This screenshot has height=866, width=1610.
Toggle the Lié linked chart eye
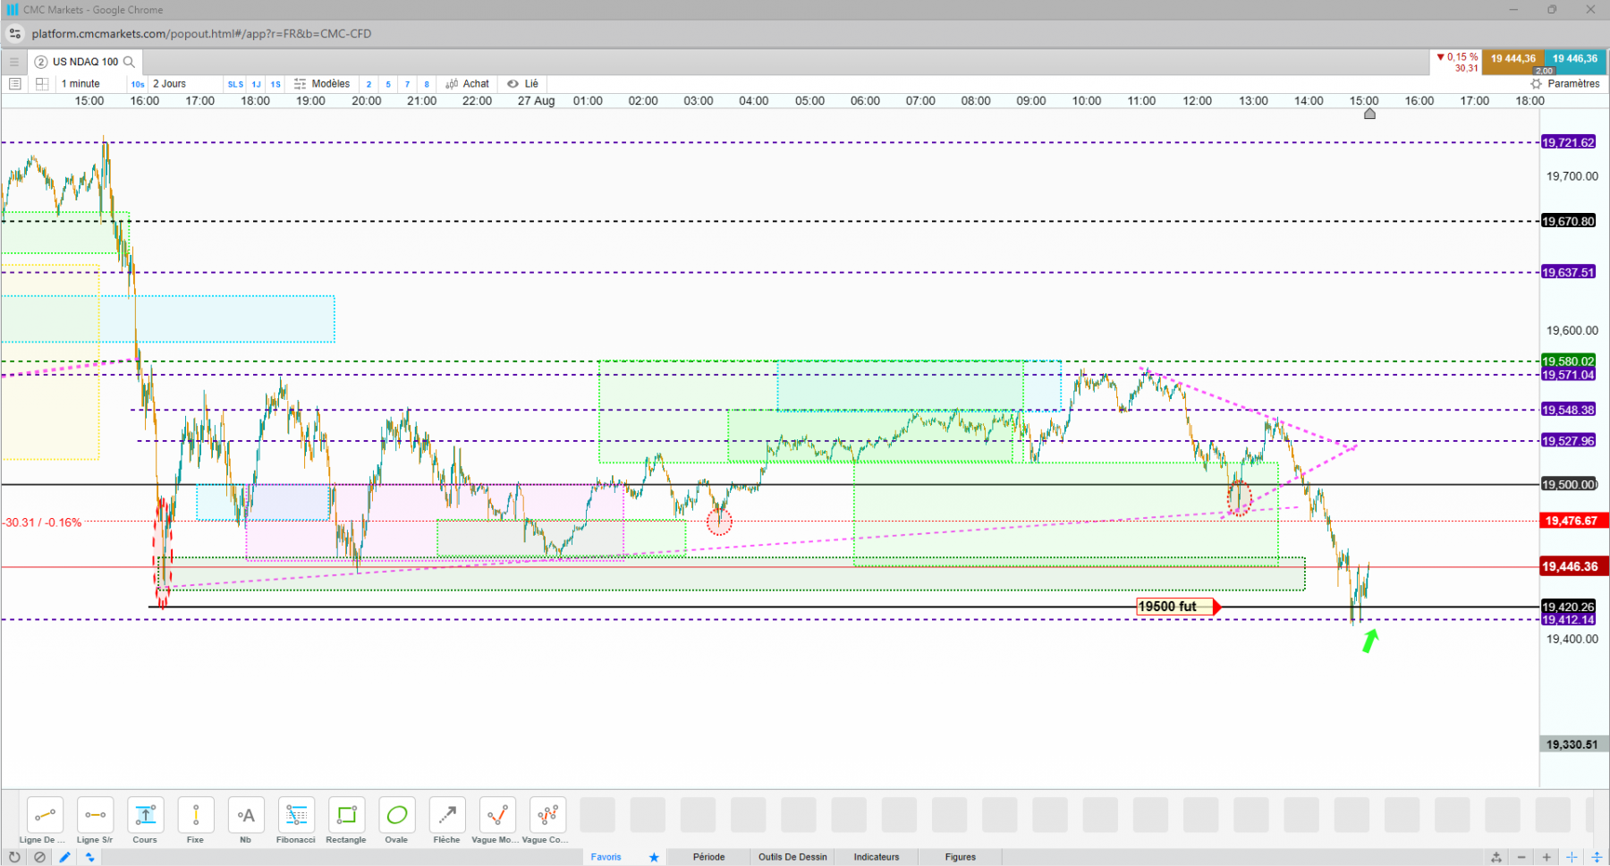[523, 83]
